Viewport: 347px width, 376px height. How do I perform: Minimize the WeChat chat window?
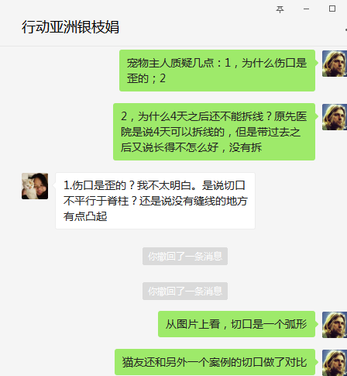pos(306,9)
